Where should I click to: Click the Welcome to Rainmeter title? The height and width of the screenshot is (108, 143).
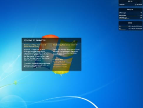(x=35, y=40)
